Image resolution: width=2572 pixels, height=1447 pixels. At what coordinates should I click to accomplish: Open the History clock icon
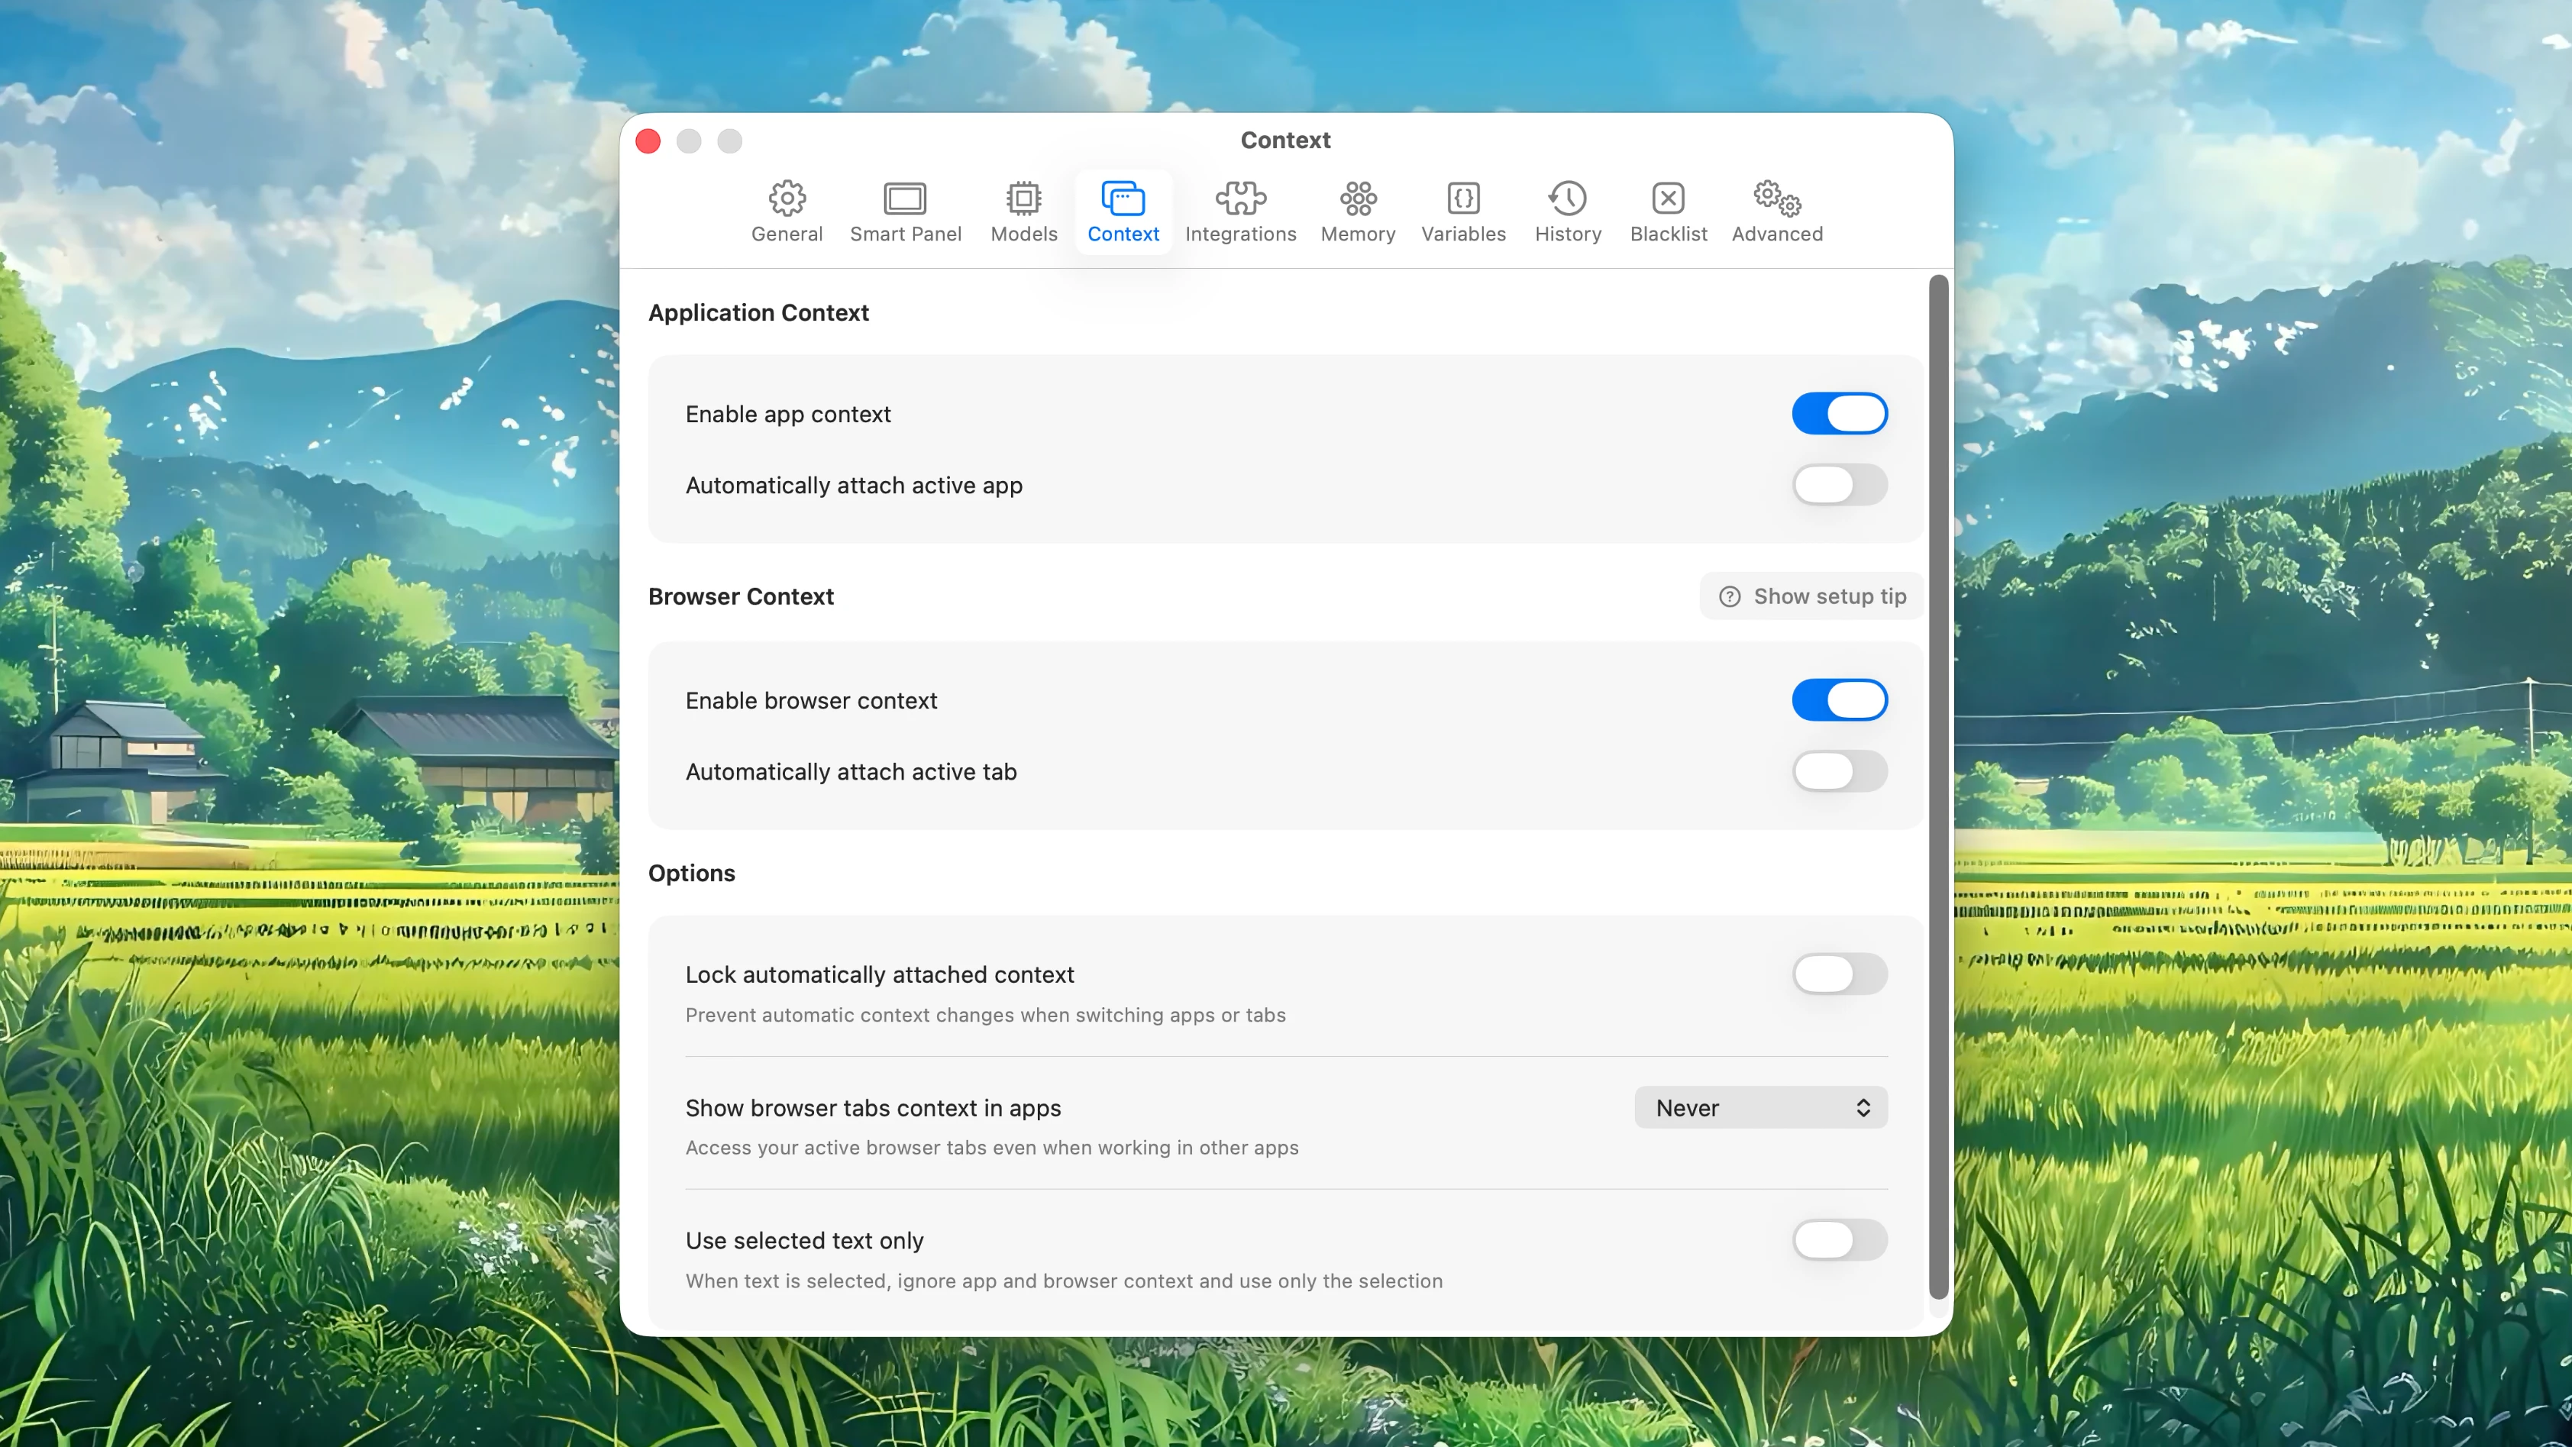1568,211
